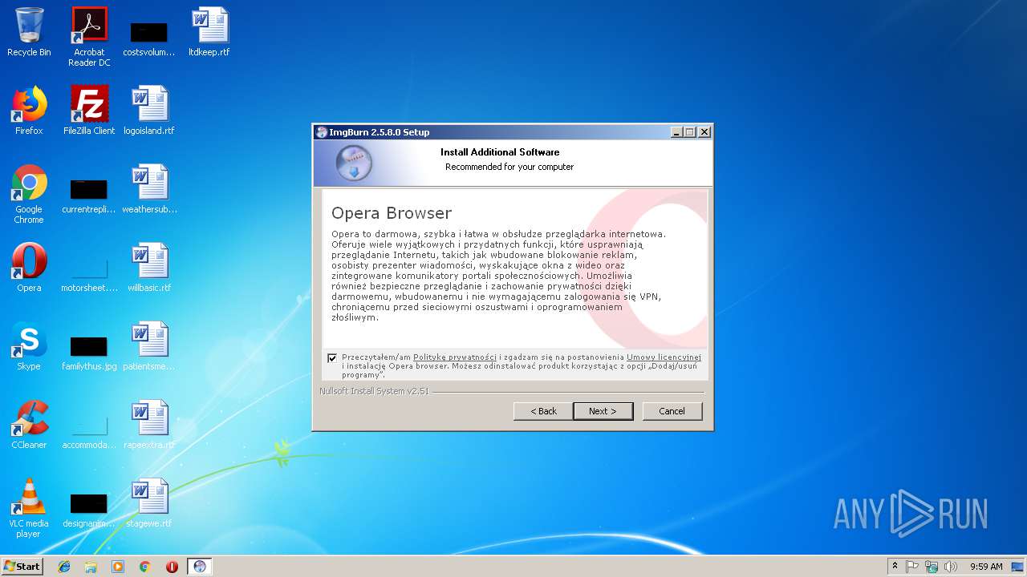
Task: Open the Recycle Bin desktop icon
Action: (29, 33)
